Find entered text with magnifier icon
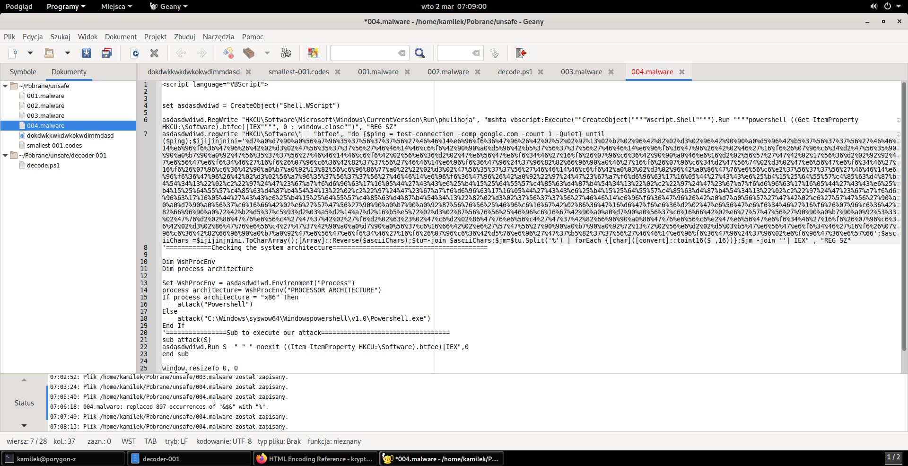Viewport: 908px width, 466px height. tap(420, 53)
